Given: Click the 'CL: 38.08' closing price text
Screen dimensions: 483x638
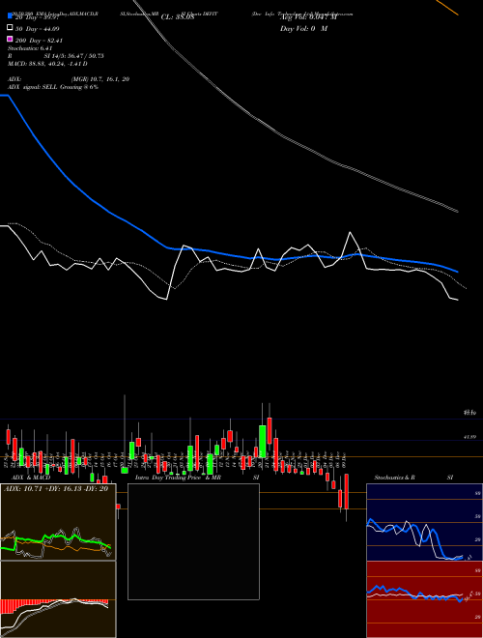Looking at the screenshot, I should point(178,17).
